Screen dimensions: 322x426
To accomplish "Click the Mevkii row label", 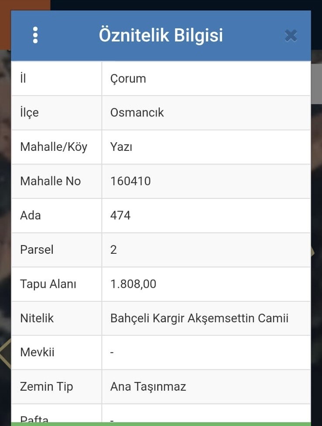I will point(37,352).
